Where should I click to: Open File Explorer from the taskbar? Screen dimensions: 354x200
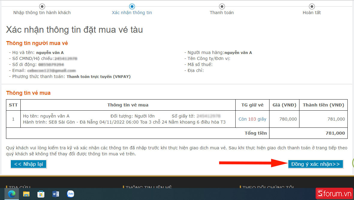pos(26,194)
